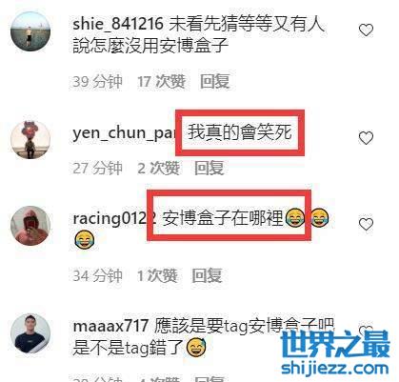Open shie_841216's profile avatar
This screenshot has width=399, height=382.
click(30, 31)
